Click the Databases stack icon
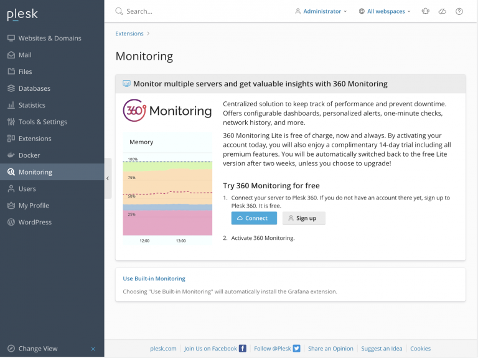 click(11, 88)
